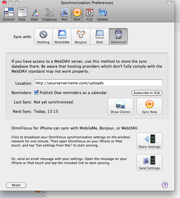Image resolution: width=180 pixels, height=198 pixels.
Task: Open the General preferences pane
Action: [9, 14]
